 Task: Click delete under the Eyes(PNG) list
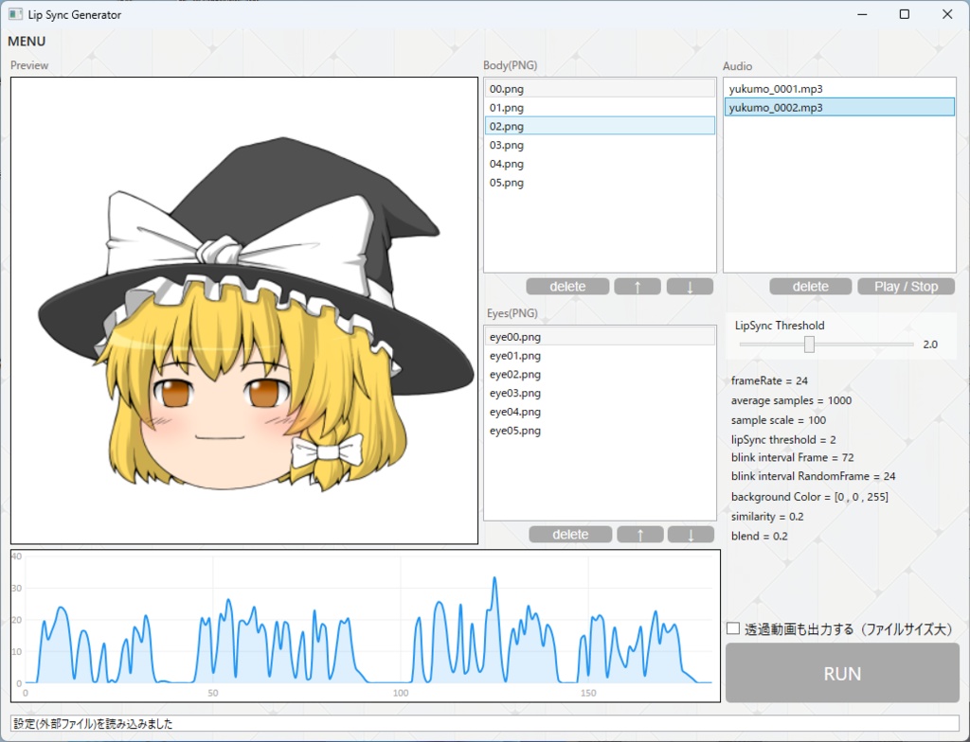[570, 534]
